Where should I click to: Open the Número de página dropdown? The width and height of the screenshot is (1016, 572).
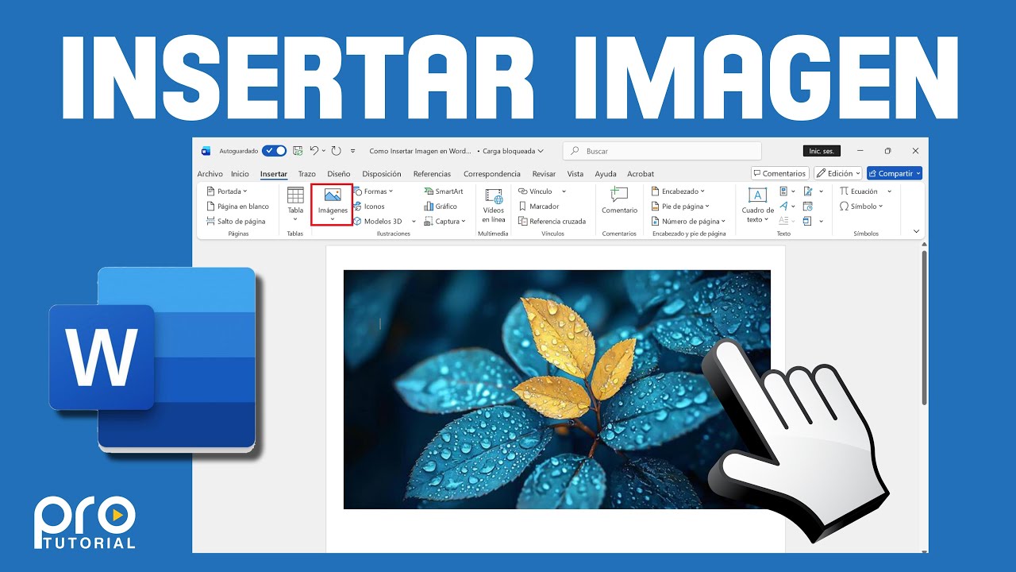click(688, 222)
